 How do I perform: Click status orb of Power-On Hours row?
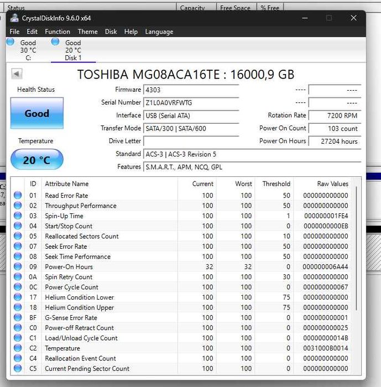(18, 266)
